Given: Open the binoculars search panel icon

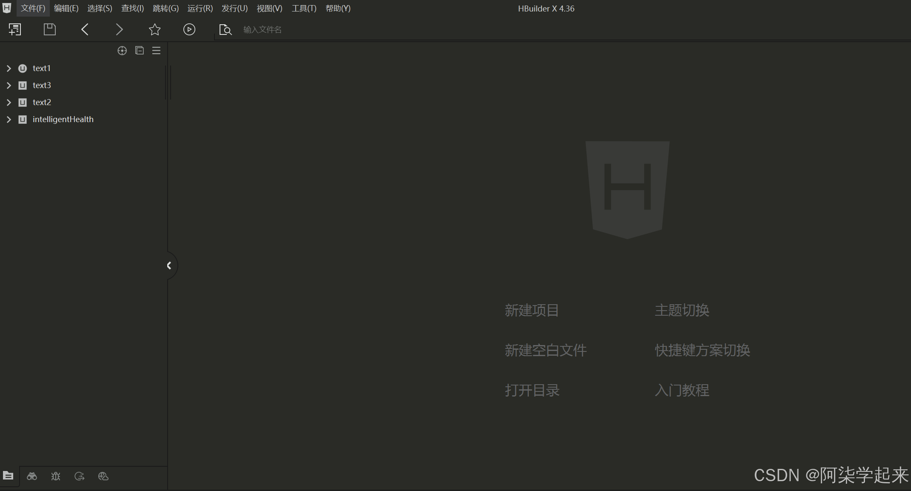Looking at the screenshot, I should tap(32, 476).
